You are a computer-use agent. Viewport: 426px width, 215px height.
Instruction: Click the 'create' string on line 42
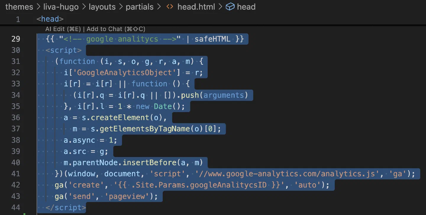(86, 185)
